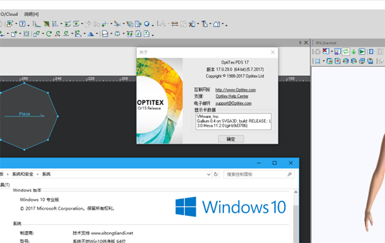This screenshot has width=385, height=243.
Task: Select the curve axis tool icon
Action: [37, 24]
